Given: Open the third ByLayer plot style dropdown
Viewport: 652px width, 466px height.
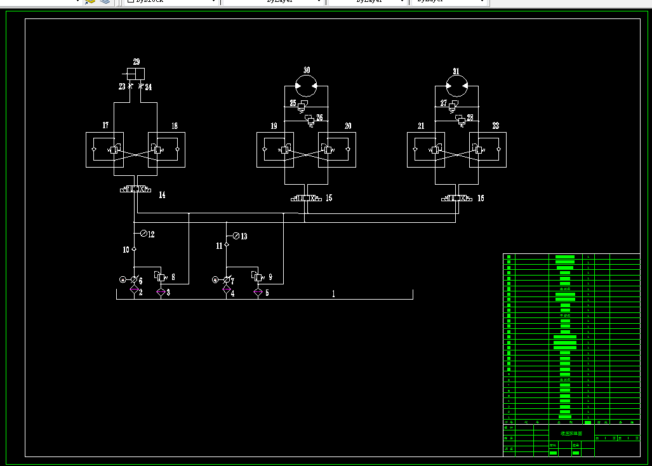Looking at the screenshot, I should point(448,1).
